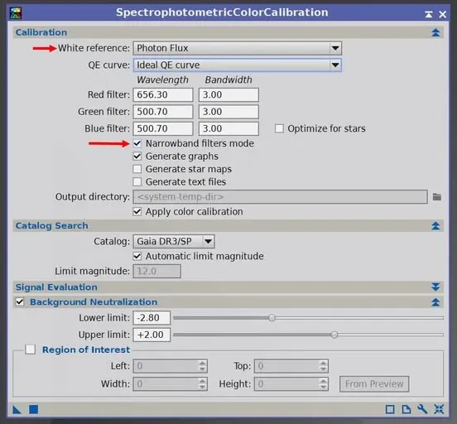This screenshot has width=457, height=424.
Task: Click the From Preview button
Action: [374, 384]
